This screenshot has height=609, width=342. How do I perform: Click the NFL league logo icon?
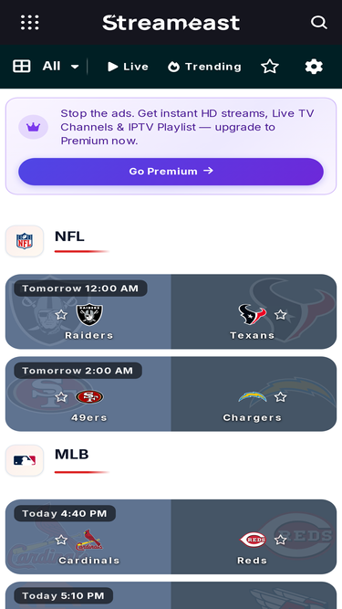pos(25,241)
